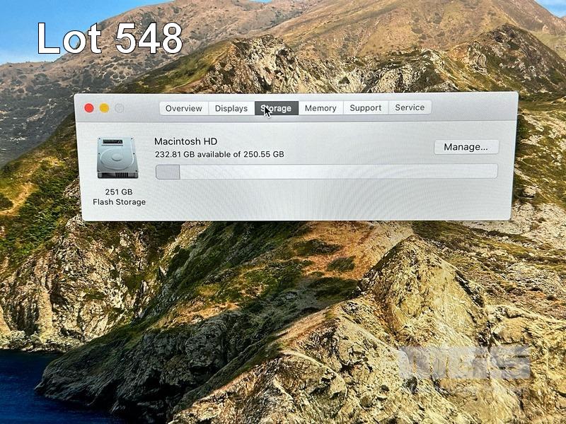Click the Macintosh HD volume name
This screenshot has height=424, width=566.
[x=186, y=141]
